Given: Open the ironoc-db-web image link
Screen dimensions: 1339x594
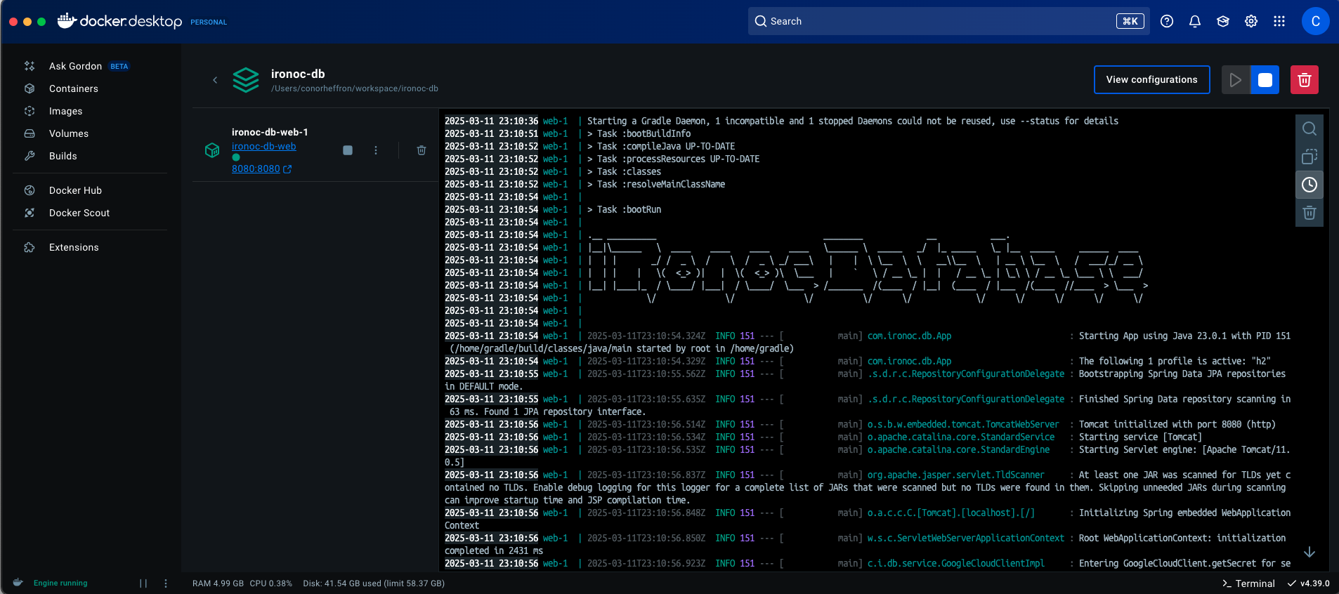Looking at the screenshot, I should click(x=263, y=146).
